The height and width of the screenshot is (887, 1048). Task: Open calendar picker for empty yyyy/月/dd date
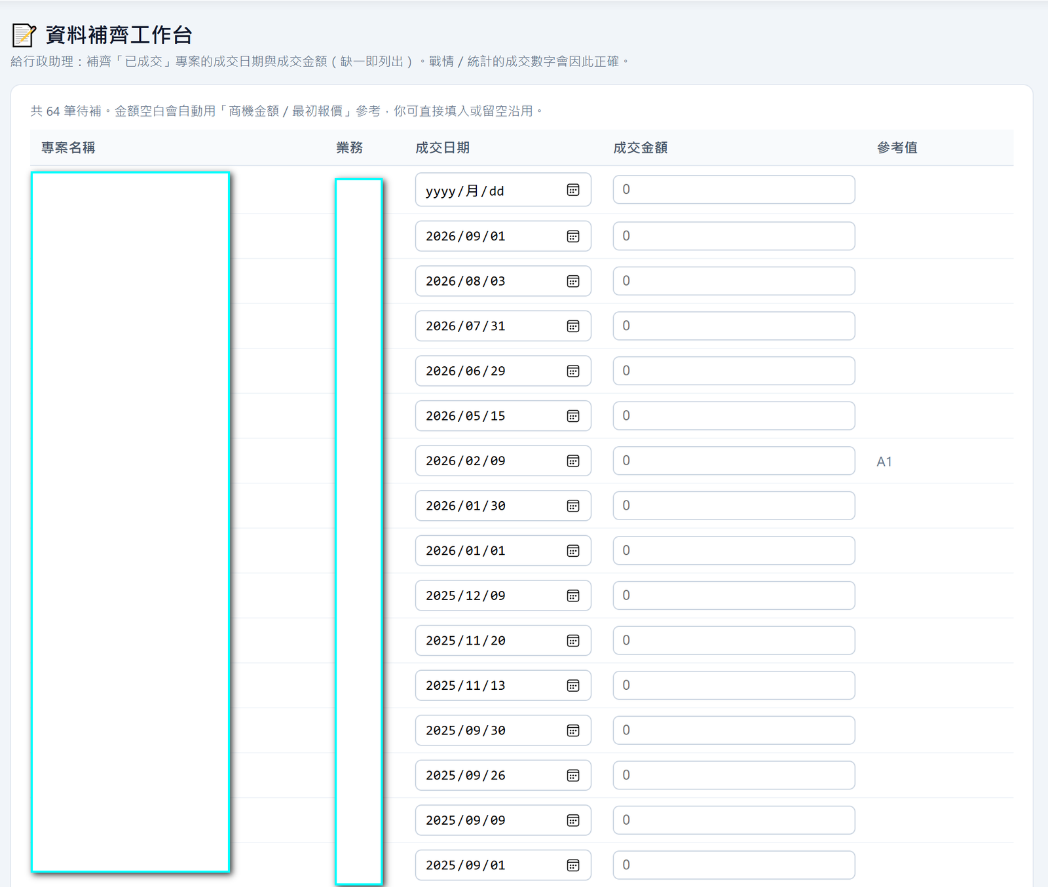573,190
